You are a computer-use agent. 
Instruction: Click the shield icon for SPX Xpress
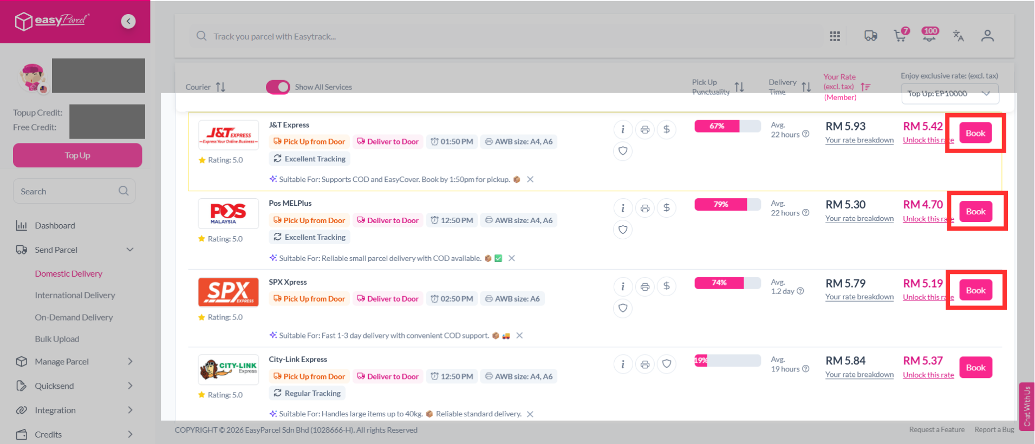click(x=623, y=308)
